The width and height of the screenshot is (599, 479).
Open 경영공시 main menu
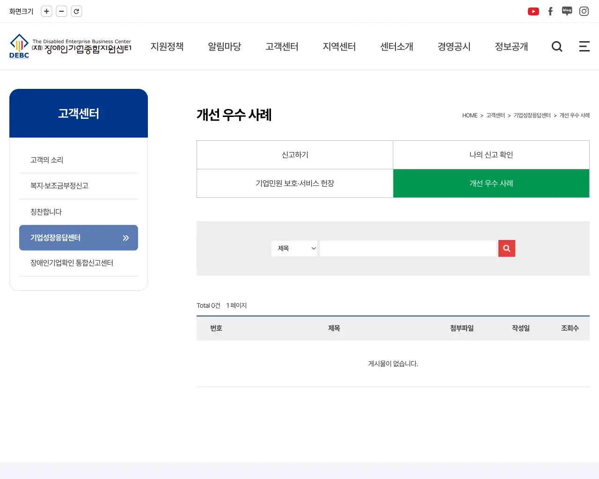click(x=454, y=46)
